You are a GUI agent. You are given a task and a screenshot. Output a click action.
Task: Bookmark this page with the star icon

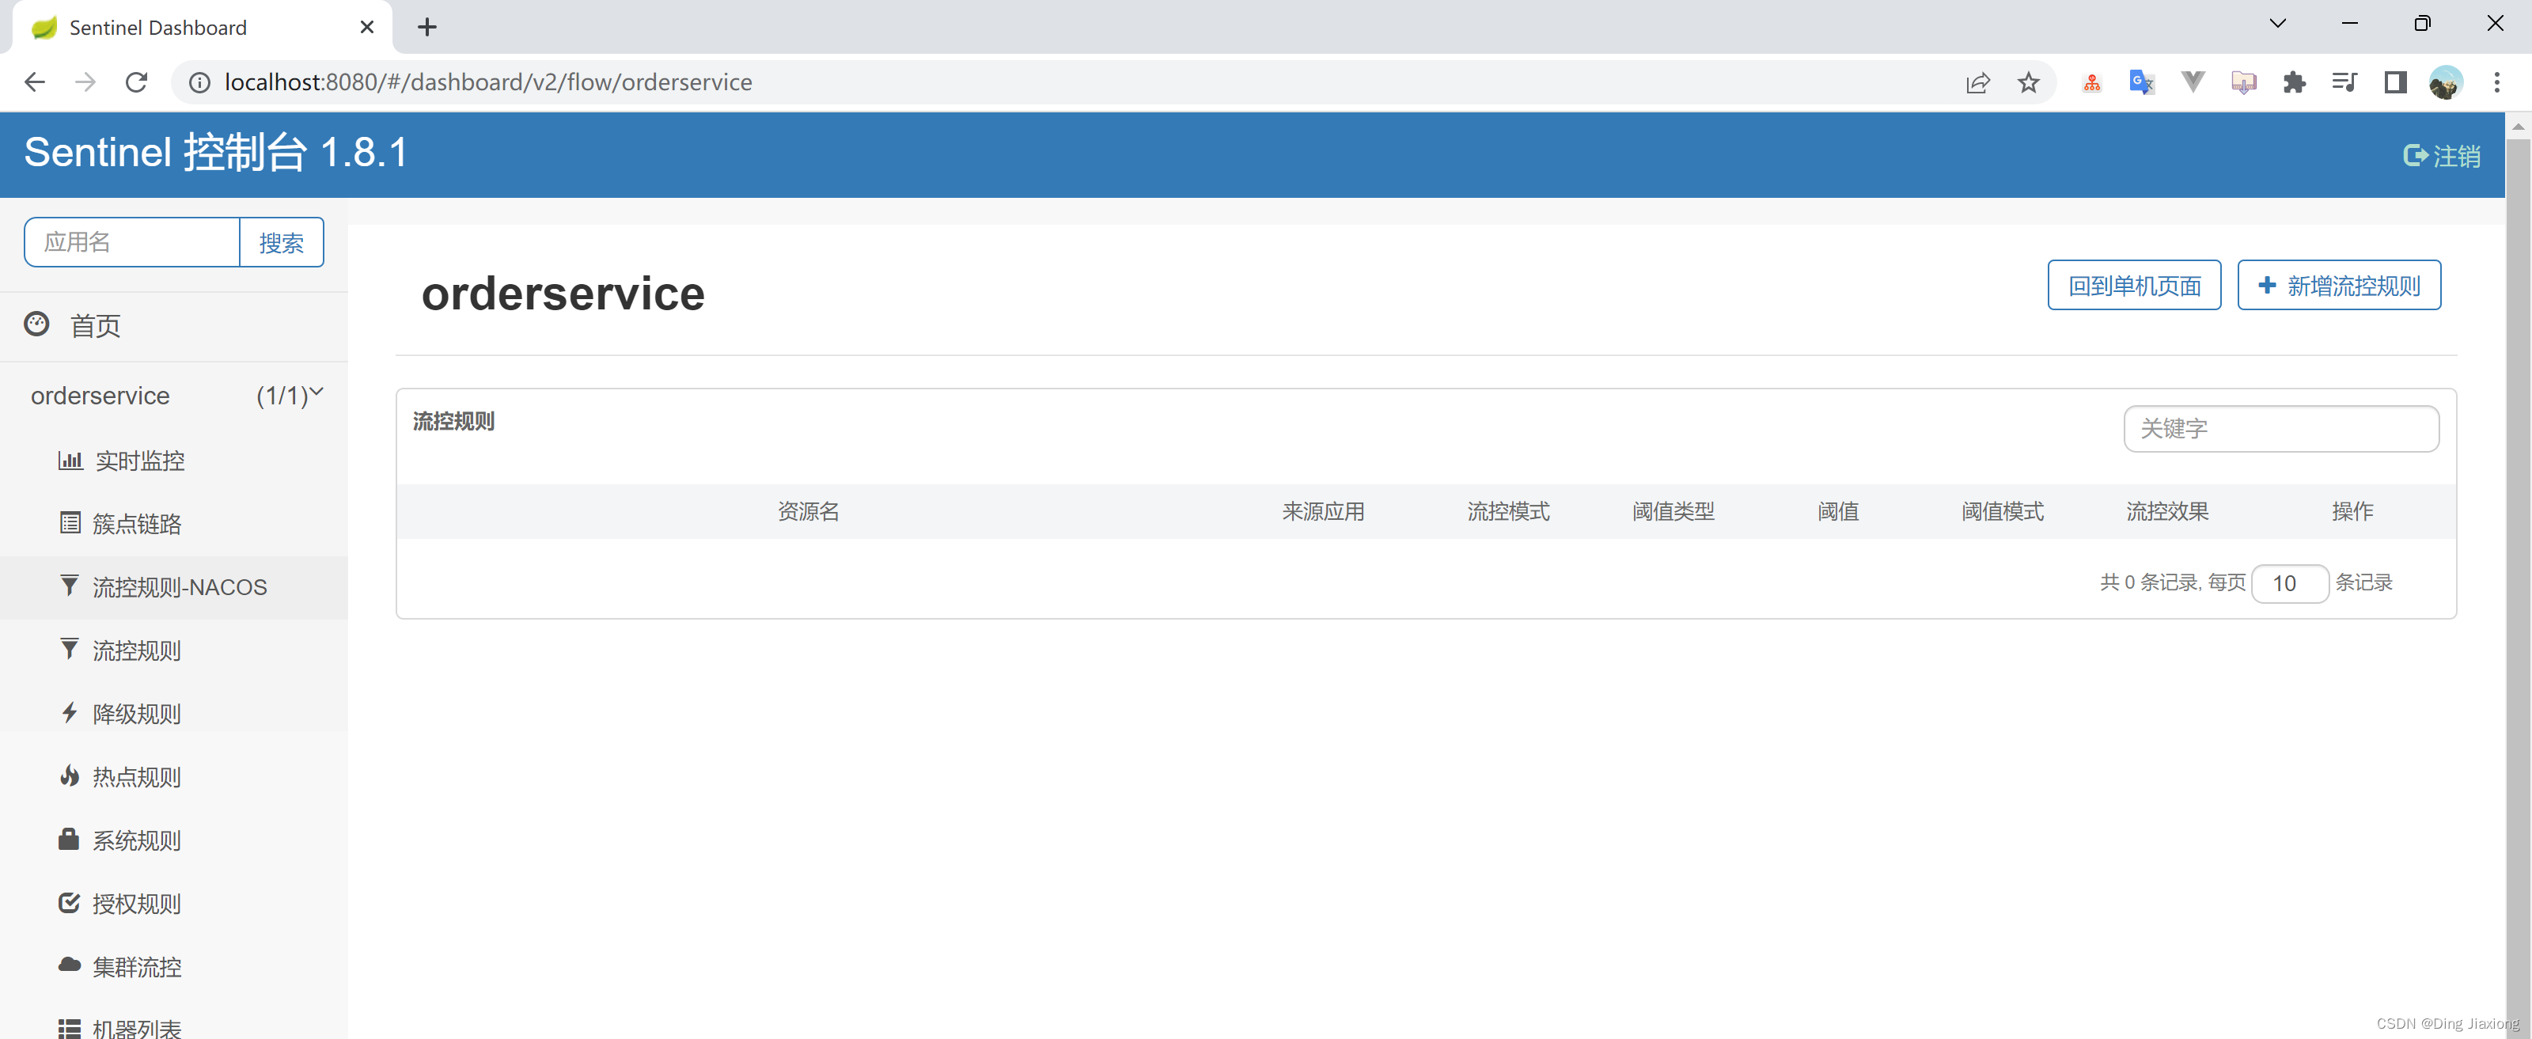[x=2028, y=82]
